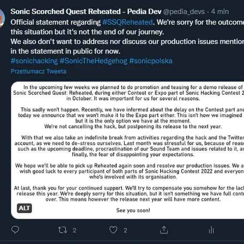Open the Pedia Dev profile avatar
Viewport: 244px width, 244px height.
tap(2, 18)
